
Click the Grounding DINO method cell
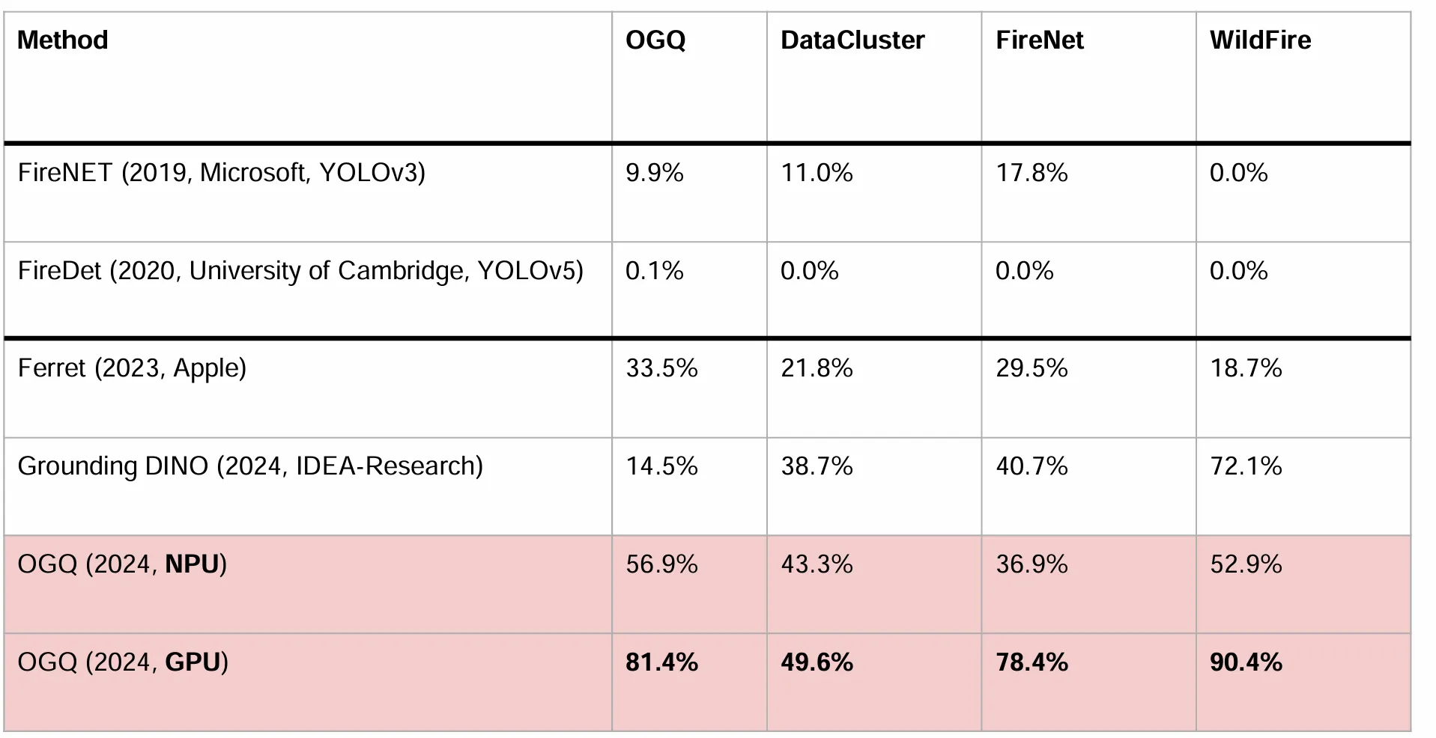[x=308, y=487]
